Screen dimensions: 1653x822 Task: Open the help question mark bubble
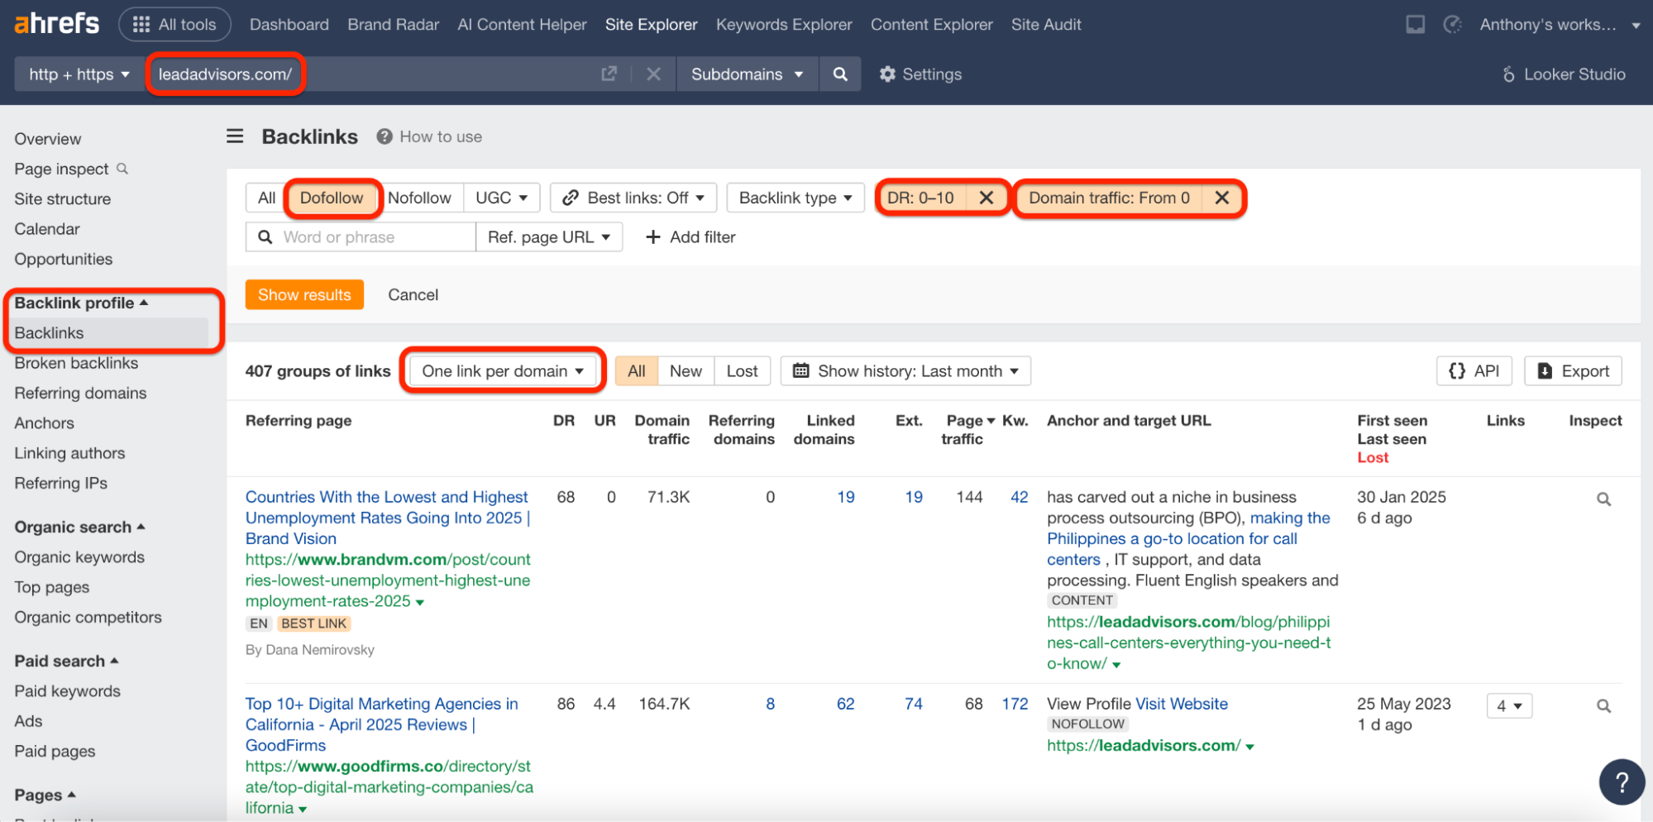click(x=1622, y=781)
